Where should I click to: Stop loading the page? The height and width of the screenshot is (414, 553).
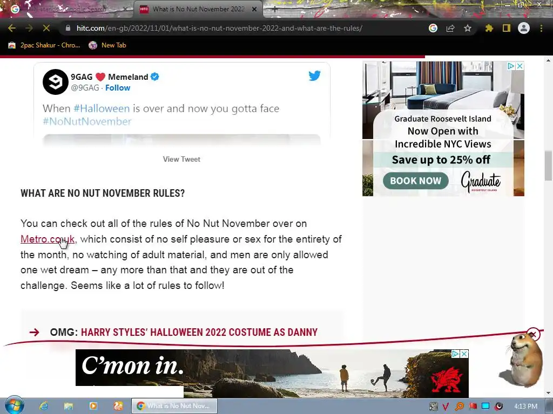[x=46, y=28]
